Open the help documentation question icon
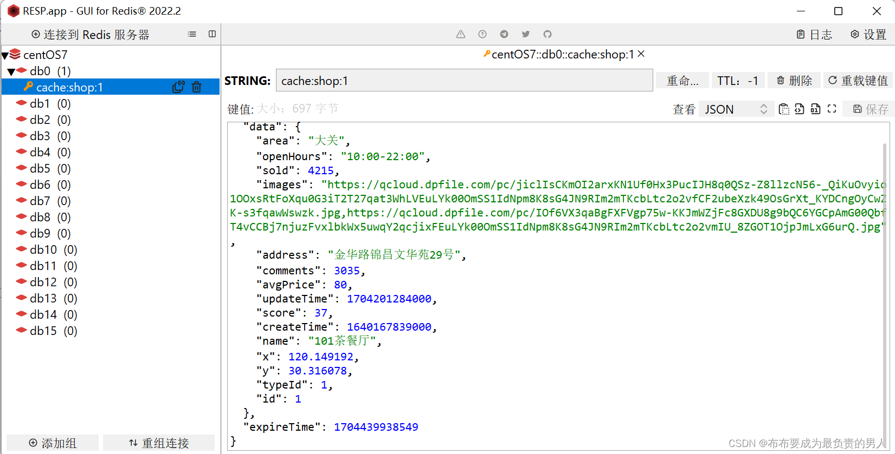Screen dimensions: 895x454 482,34
